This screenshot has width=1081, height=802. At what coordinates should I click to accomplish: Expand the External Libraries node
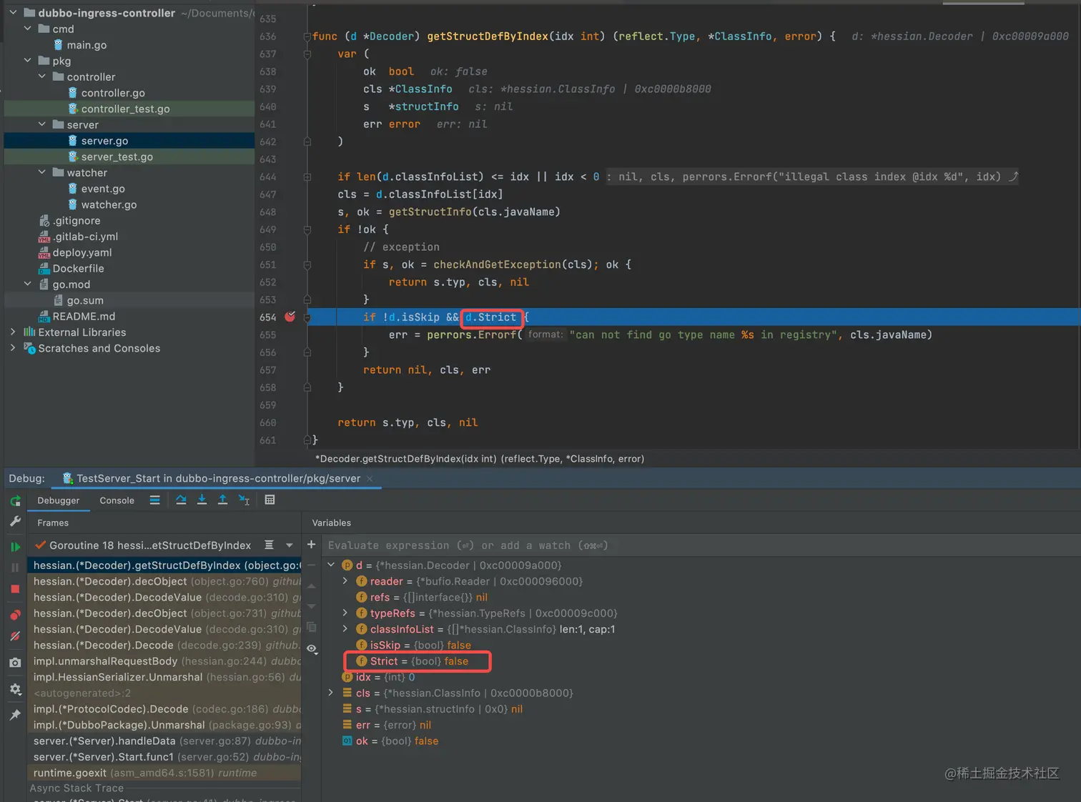click(13, 332)
